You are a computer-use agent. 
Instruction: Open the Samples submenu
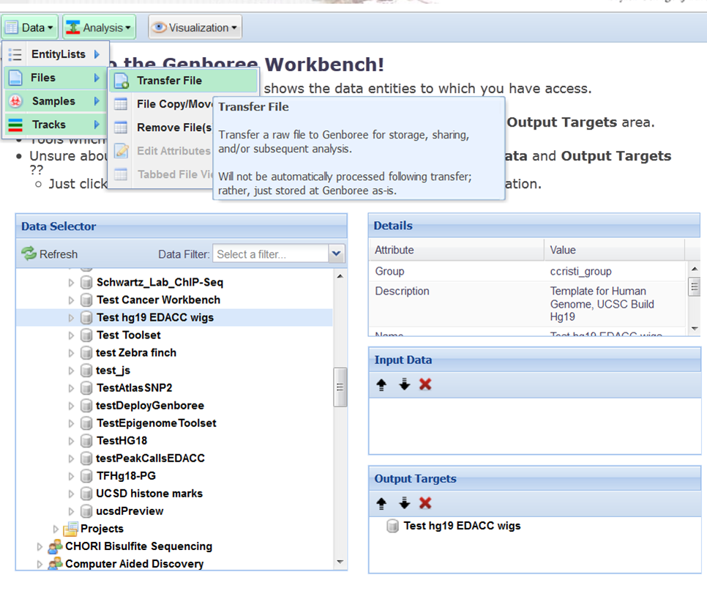pos(53,101)
